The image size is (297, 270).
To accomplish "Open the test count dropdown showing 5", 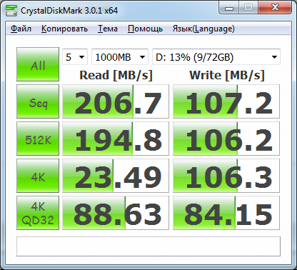I will click(75, 57).
